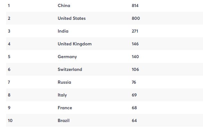Viewport: 203px width, 138px height.
Task: Click the number 271 beside India
Action: tap(135, 31)
